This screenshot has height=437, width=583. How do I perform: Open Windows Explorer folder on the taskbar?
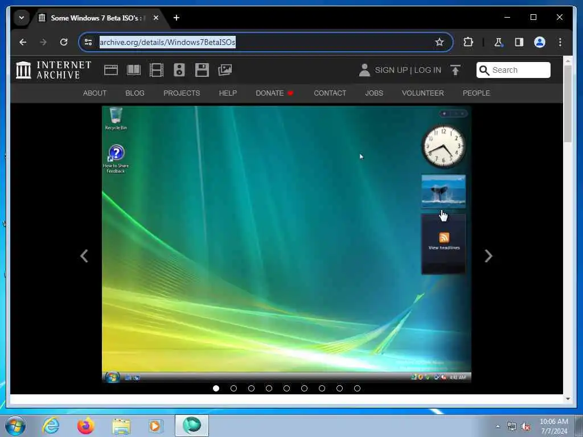(x=121, y=427)
